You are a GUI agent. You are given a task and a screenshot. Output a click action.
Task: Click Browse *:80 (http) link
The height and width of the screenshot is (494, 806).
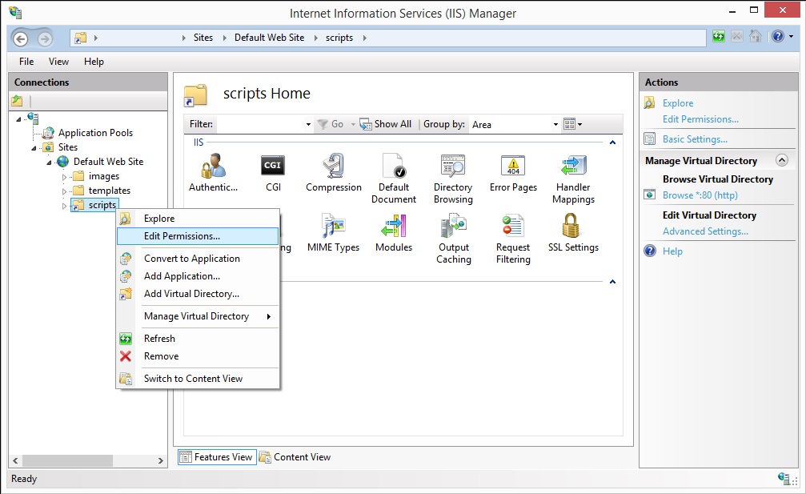coord(700,195)
